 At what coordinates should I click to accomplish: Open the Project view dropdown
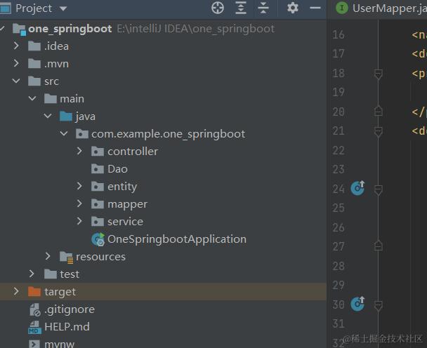tap(63, 8)
